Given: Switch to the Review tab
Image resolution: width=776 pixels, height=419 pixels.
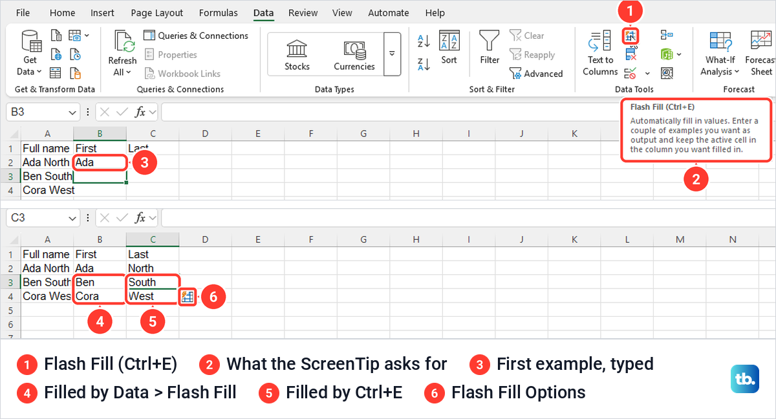Looking at the screenshot, I should (x=303, y=13).
